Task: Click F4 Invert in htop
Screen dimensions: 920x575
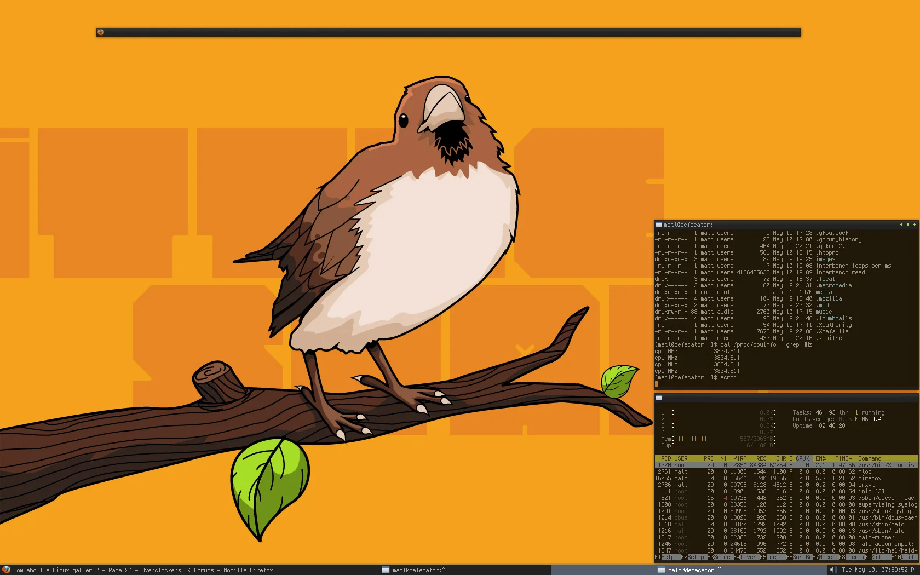Action: pyautogui.click(x=746, y=557)
